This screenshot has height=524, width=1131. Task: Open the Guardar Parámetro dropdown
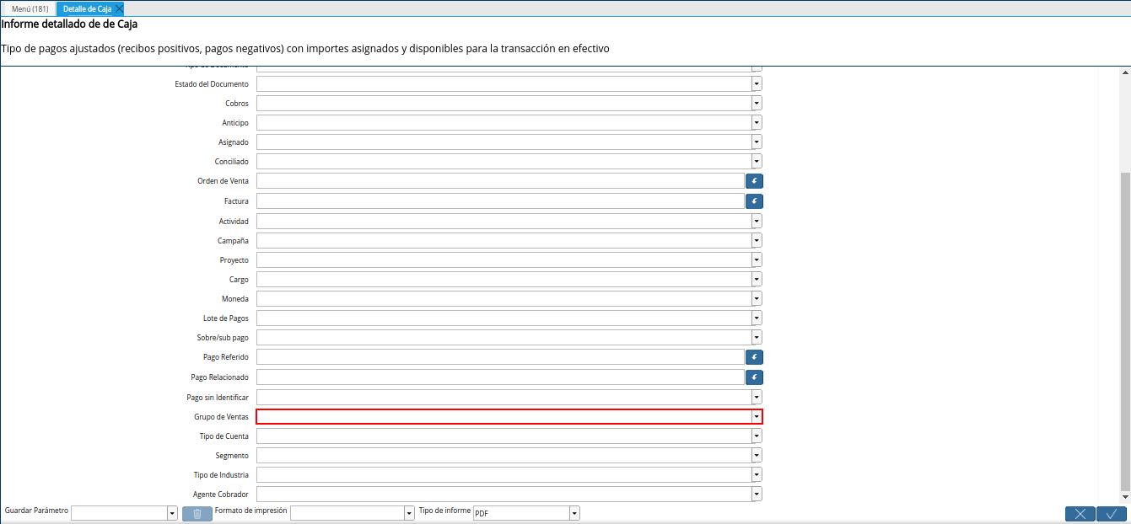coord(173,512)
